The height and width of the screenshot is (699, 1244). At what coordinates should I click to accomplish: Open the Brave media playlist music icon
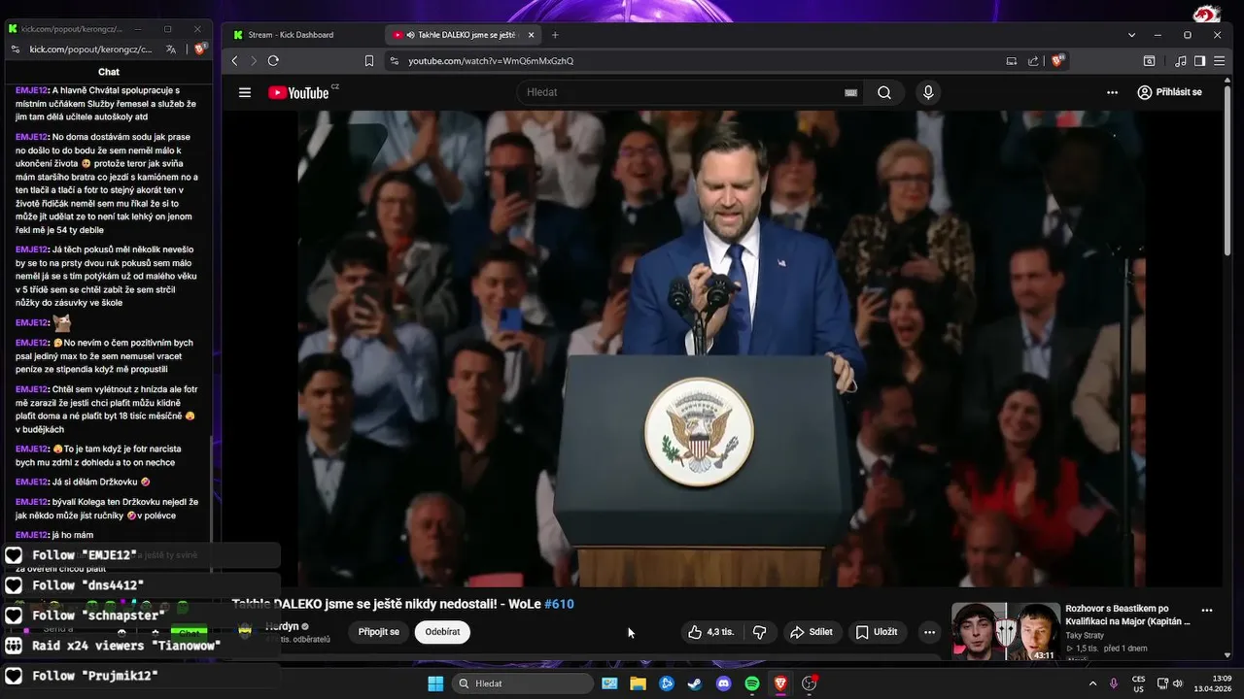click(1180, 60)
